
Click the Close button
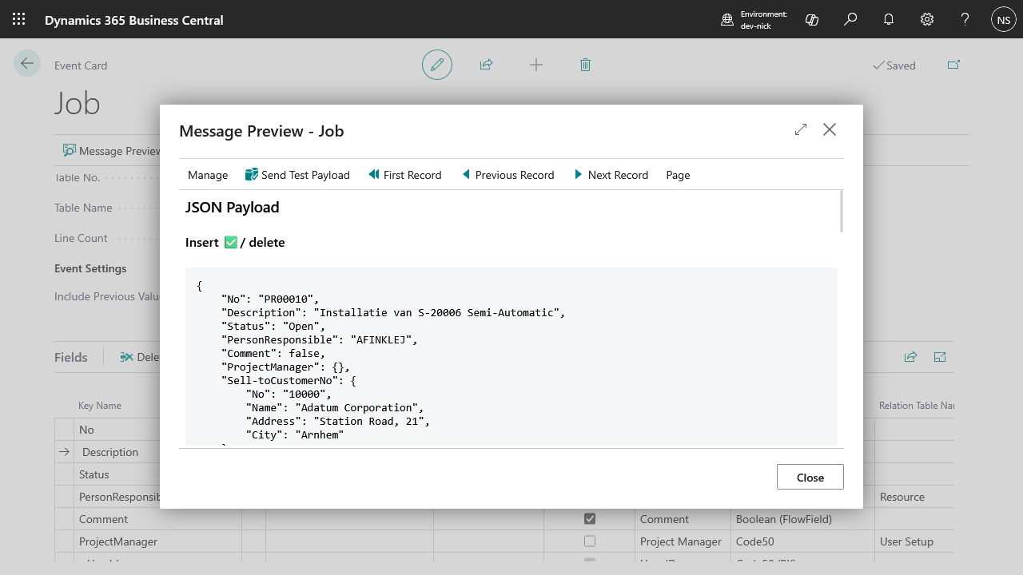810,477
